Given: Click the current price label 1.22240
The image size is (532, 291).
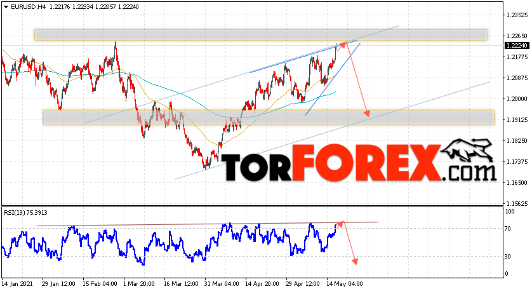Looking at the screenshot, I should pos(516,46).
